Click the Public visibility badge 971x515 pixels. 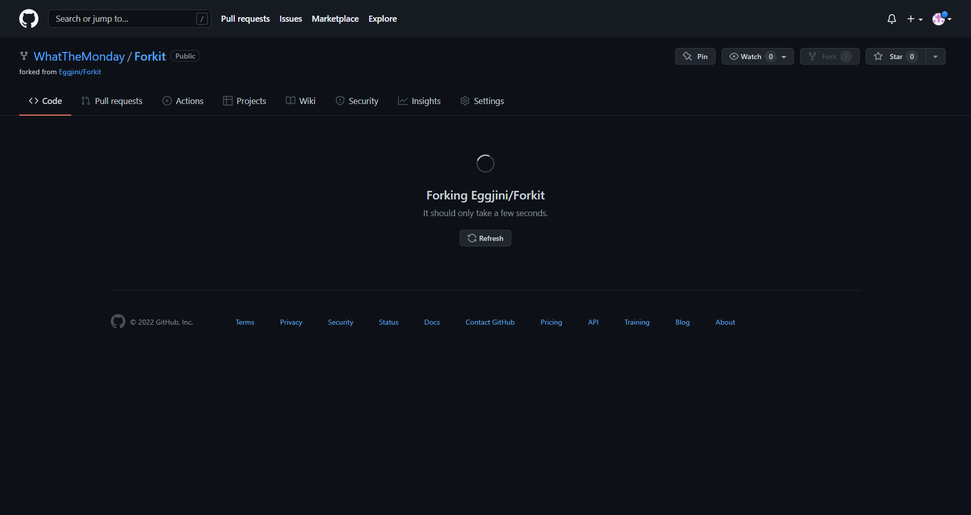[x=185, y=56]
